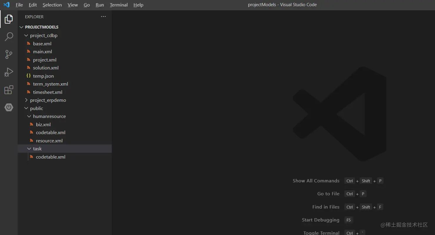Collapse the PROJECTMODELS root section
Viewport: 435px width, 235px height.
21,27
